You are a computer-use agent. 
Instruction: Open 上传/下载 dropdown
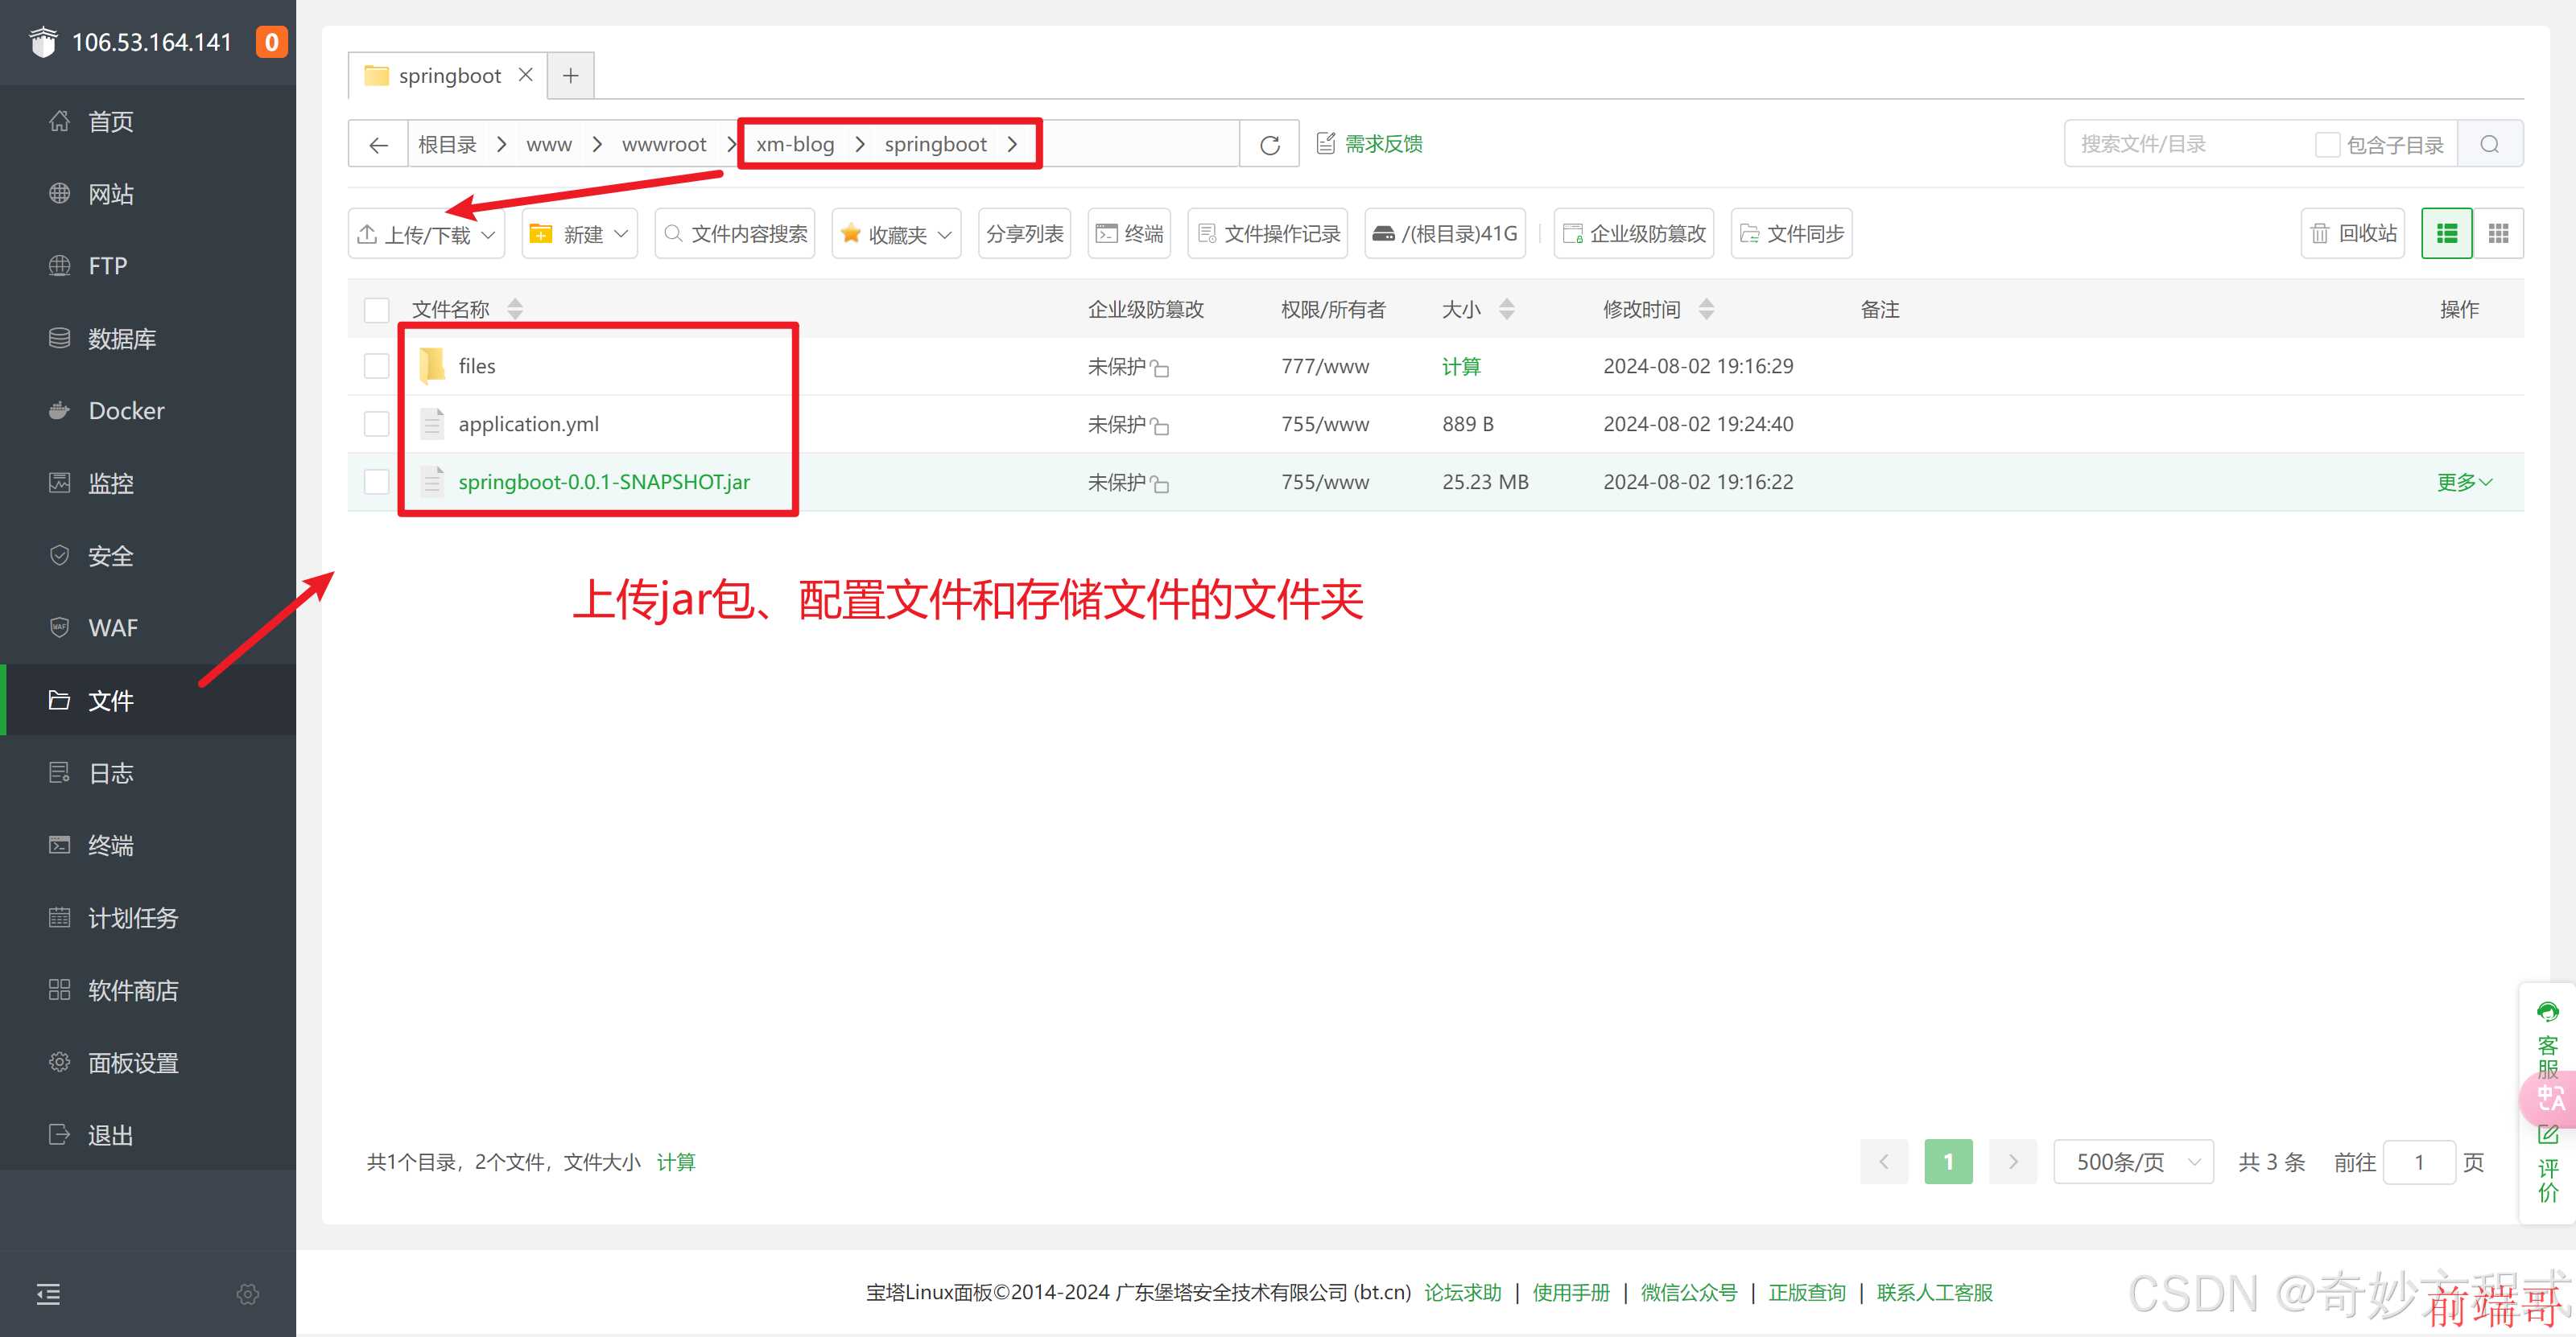(x=426, y=234)
